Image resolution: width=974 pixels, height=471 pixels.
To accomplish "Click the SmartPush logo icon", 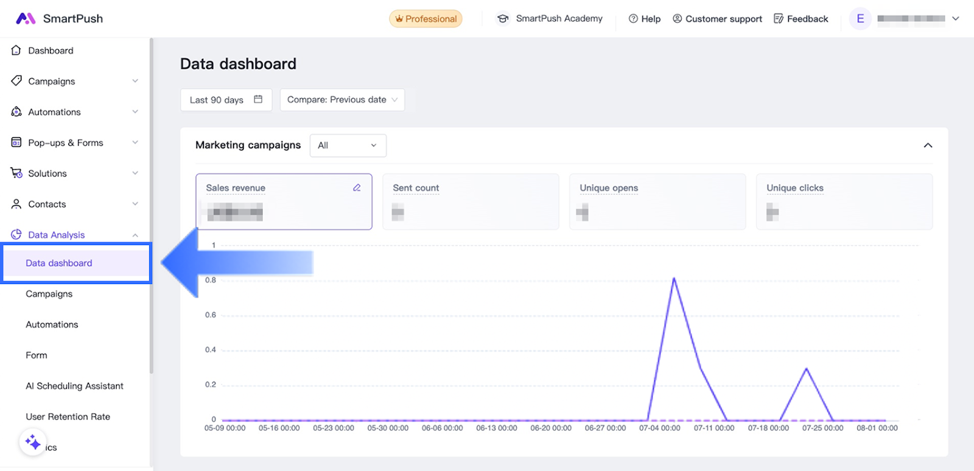I will [x=25, y=18].
